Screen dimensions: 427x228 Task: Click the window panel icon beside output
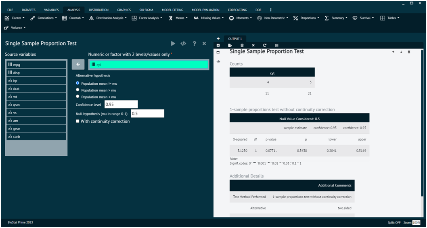(218, 52)
